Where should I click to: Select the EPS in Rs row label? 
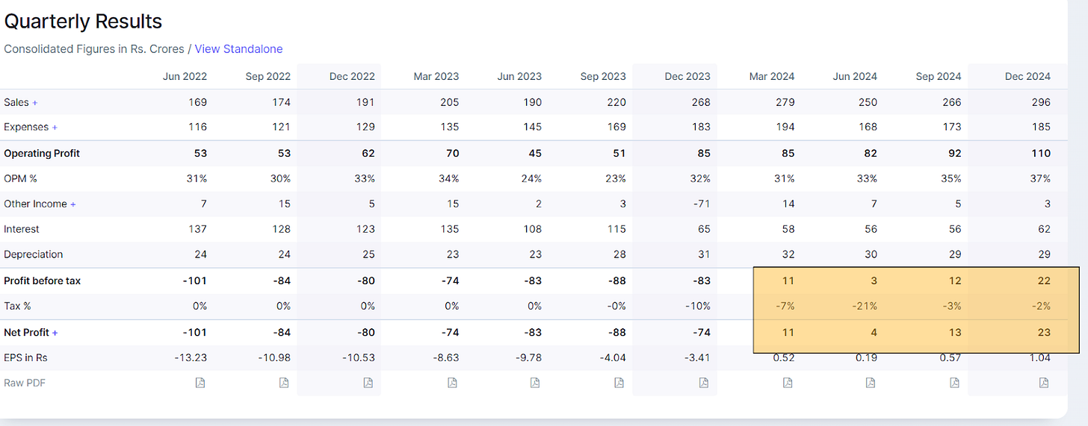click(25, 357)
